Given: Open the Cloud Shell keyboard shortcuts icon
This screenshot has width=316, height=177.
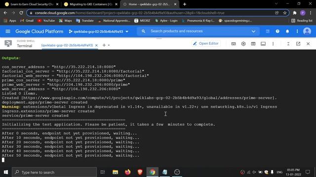Looking at the screenshot, I should [234, 44].
